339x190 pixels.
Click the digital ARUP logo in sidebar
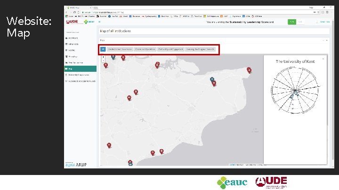coord(76,165)
